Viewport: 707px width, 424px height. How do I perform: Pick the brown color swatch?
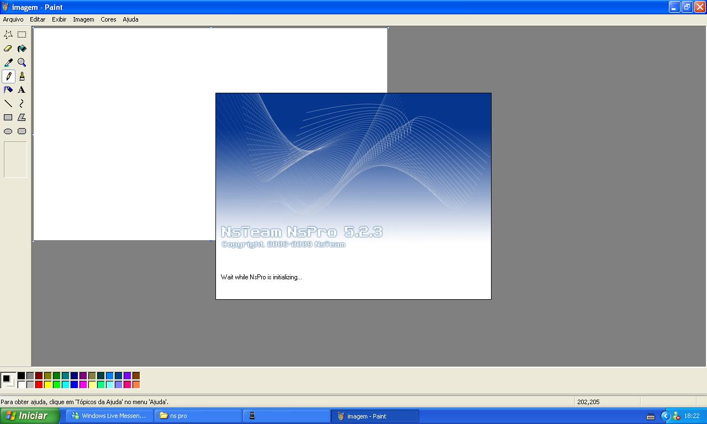[x=136, y=376]
